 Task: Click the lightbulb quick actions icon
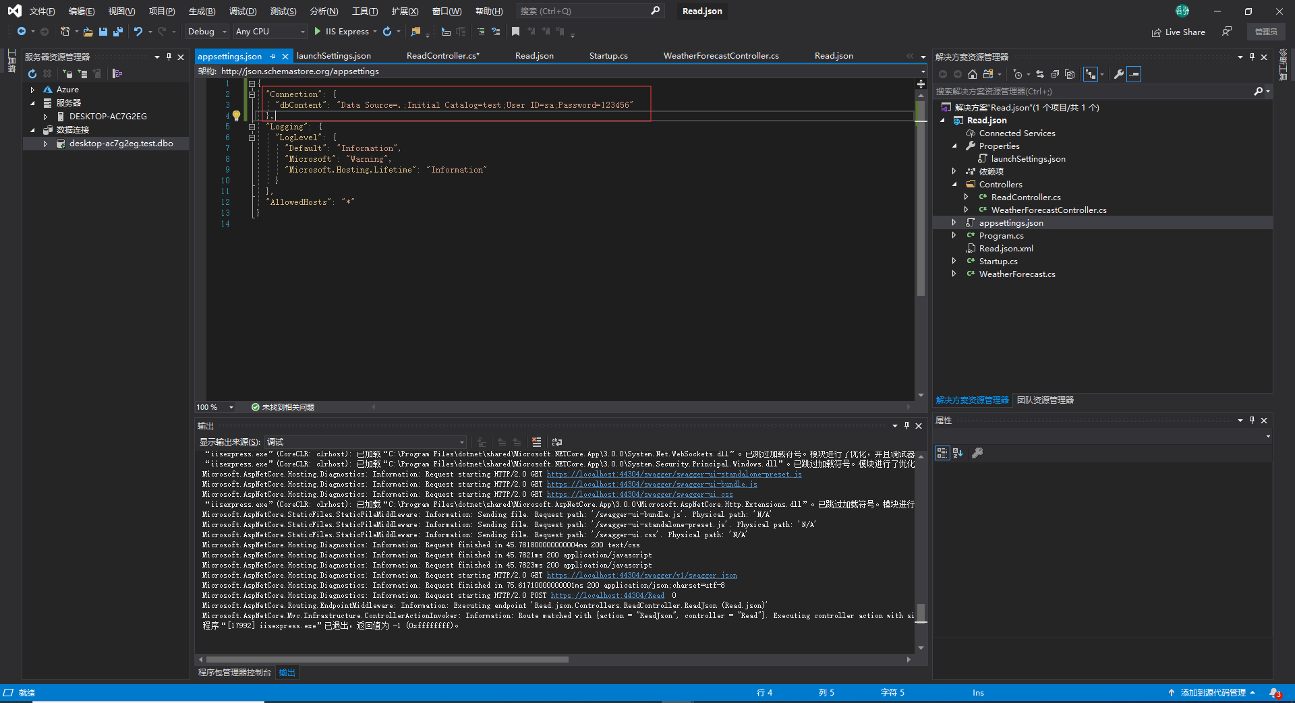(x=237, y=116)
